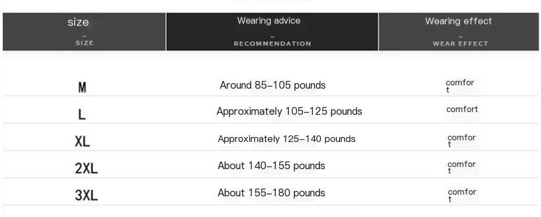
Task: Click Approximately 125–140 pounds text
Action: tap(287, 139)
